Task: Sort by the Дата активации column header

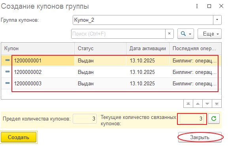Action: tap(148, 49)
